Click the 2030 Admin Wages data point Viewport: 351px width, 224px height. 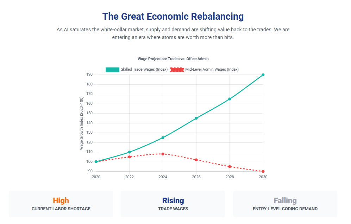[263, 171]
